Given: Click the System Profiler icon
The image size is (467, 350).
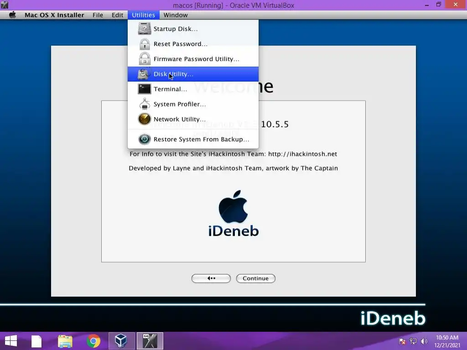Looking at the screenshot, I should point(145,104).
